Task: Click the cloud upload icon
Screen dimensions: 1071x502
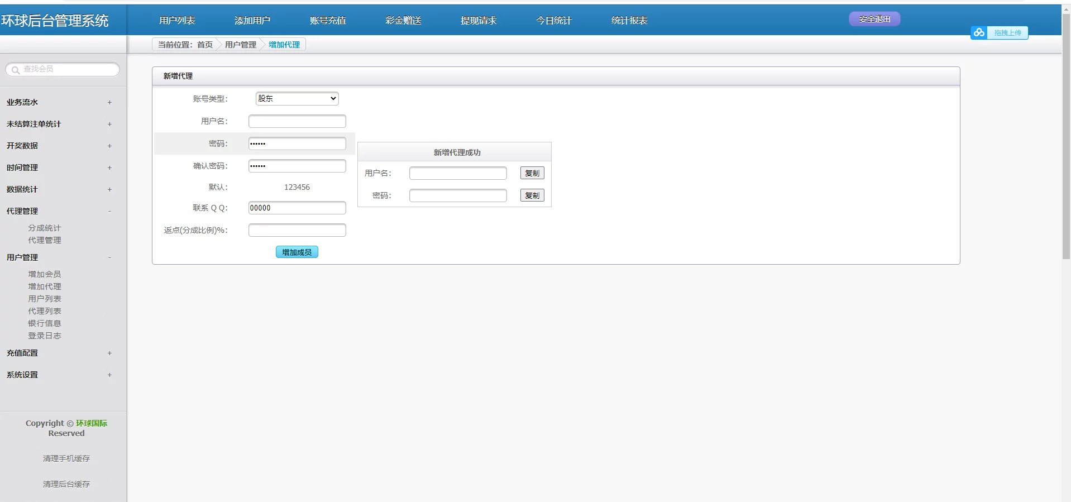Action: coord(979,33)
